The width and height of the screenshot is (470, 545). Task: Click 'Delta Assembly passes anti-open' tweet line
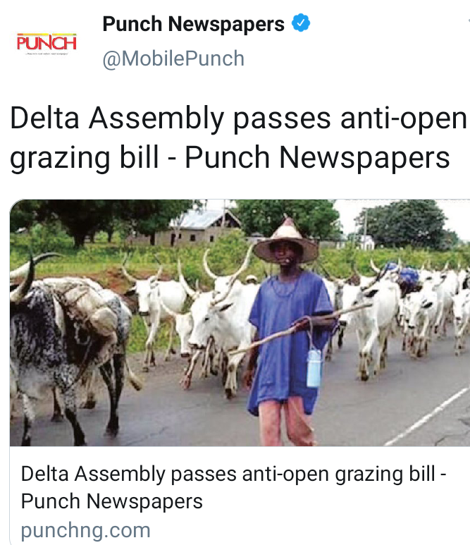[x=238, y=118]
